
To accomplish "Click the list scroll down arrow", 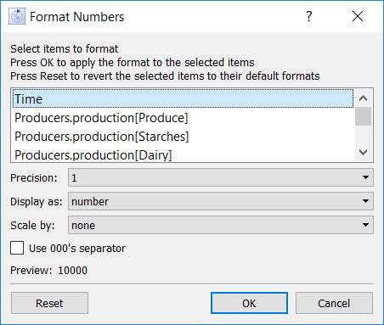I will coord(363,152).
